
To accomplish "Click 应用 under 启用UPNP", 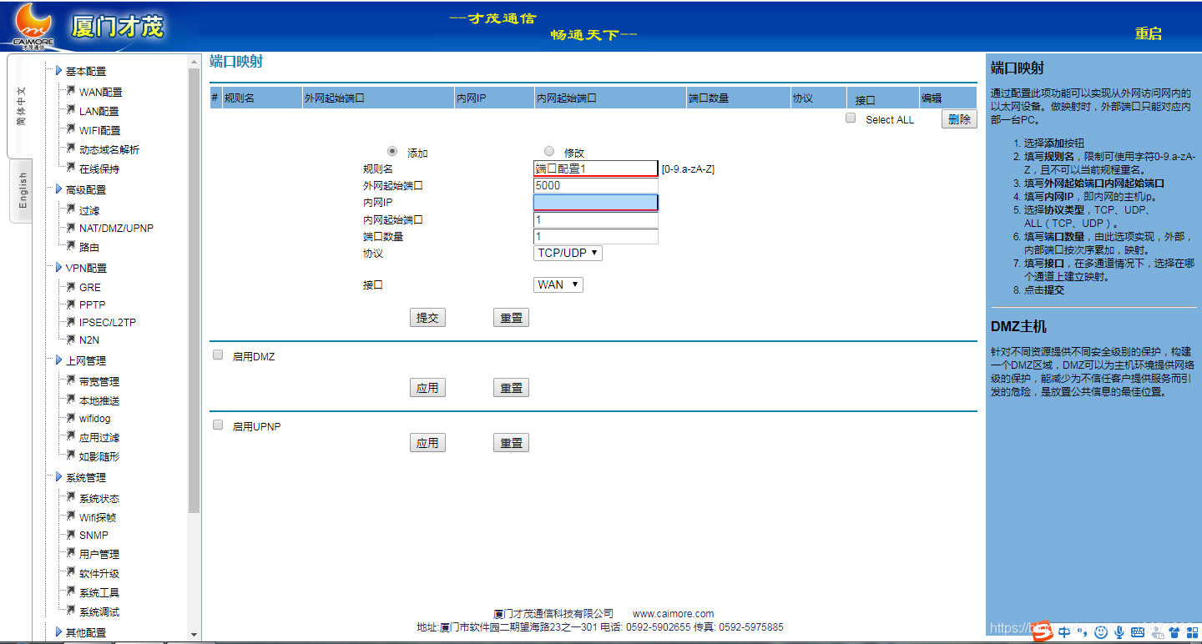I will (427, 443).
